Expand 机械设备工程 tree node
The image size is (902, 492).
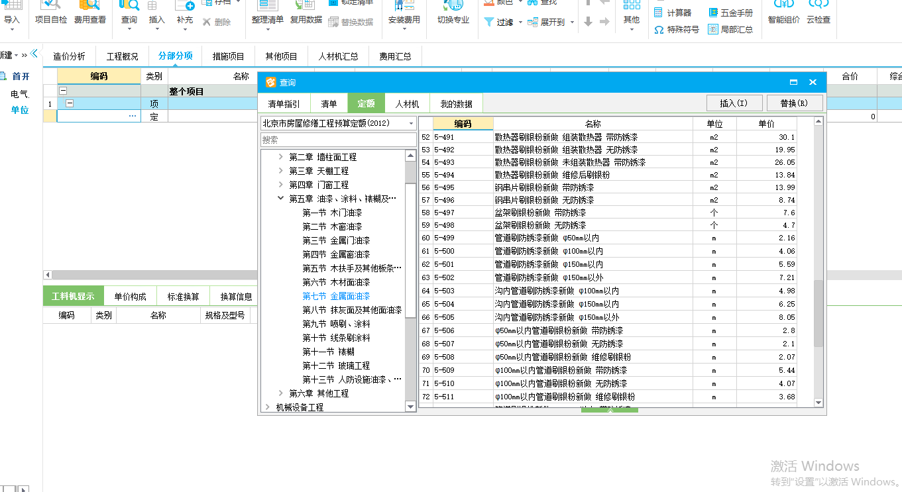coord(268,407)
